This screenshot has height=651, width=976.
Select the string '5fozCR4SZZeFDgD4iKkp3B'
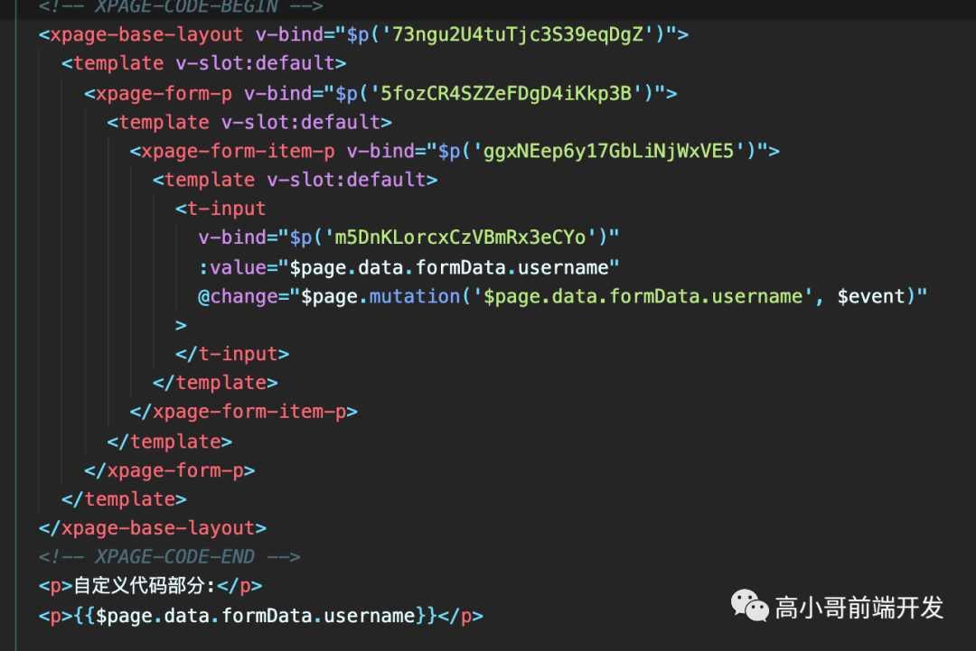click(x=506, y=93)
